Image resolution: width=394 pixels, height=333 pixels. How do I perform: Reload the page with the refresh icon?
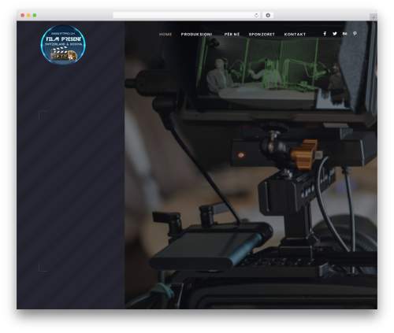point(256,15)
